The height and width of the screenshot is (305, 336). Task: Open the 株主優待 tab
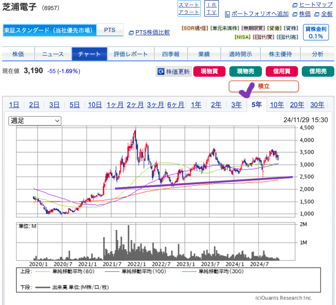pos(280,54)
